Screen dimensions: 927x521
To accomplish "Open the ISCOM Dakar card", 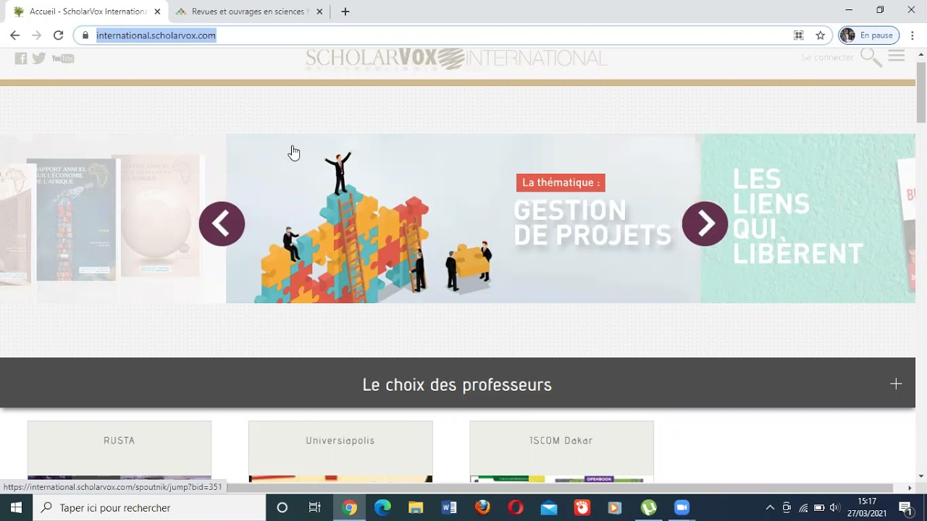I will [x=561, y=452].
